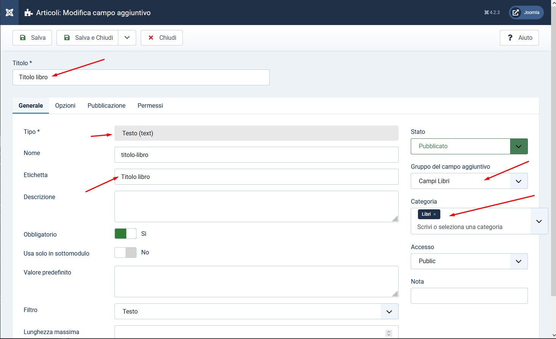The image size is (556, 339).
Task: Open the Permessi tab
Action: (150, 105)
